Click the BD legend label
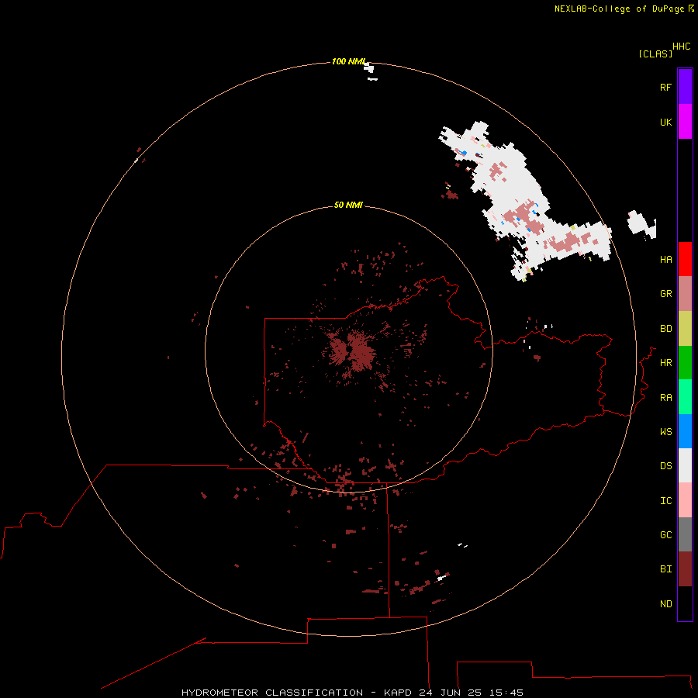698x698 pixels. click(x=665, y=329)
